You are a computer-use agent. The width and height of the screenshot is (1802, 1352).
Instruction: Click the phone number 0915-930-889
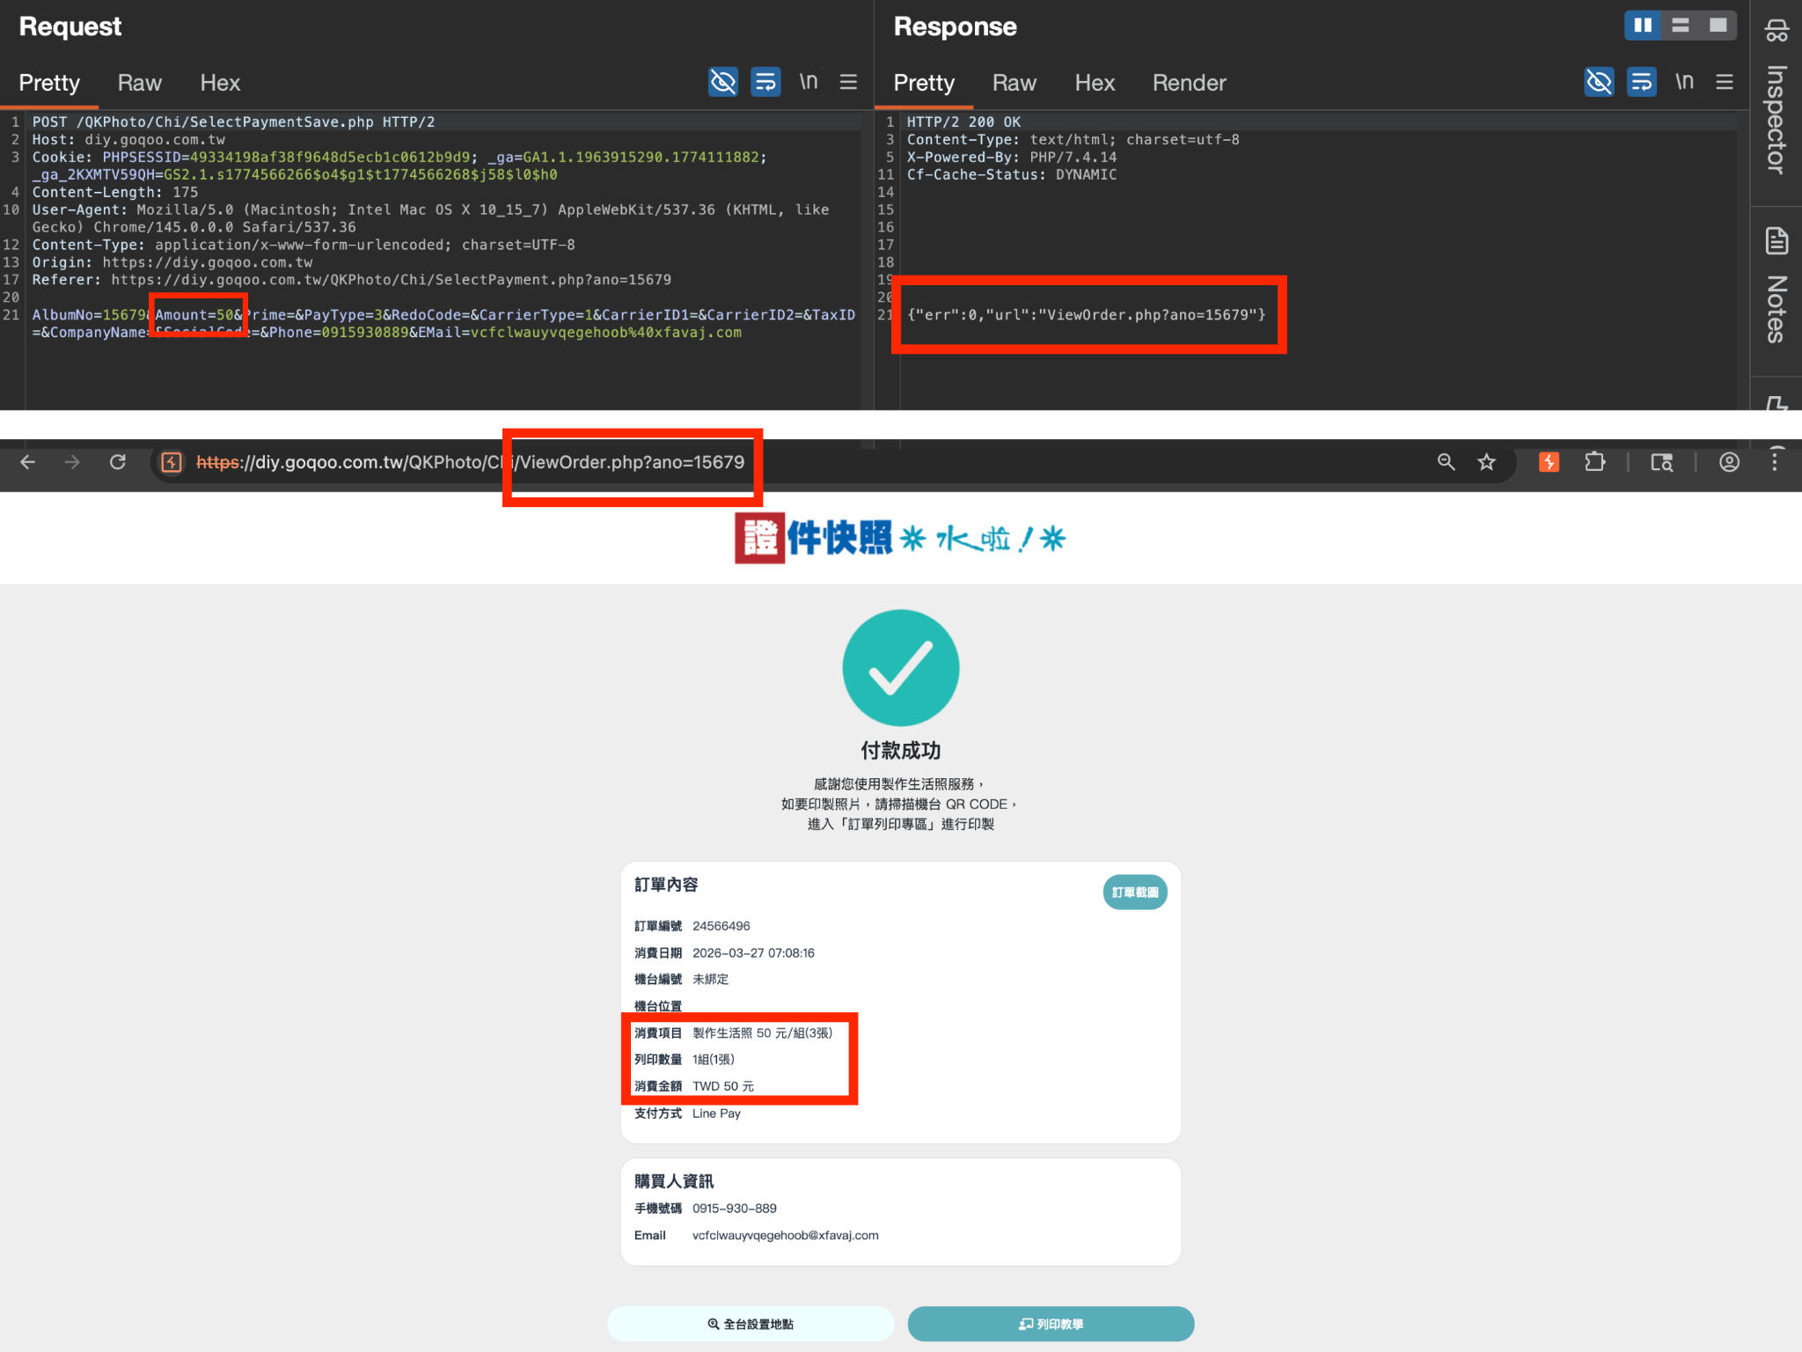coord(735,1209)
